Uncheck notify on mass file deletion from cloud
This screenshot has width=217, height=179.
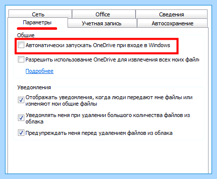click(x=21, y=118)
